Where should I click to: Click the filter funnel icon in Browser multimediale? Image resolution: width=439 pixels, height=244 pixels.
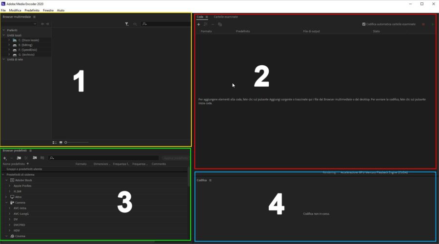tap(127, 24)
